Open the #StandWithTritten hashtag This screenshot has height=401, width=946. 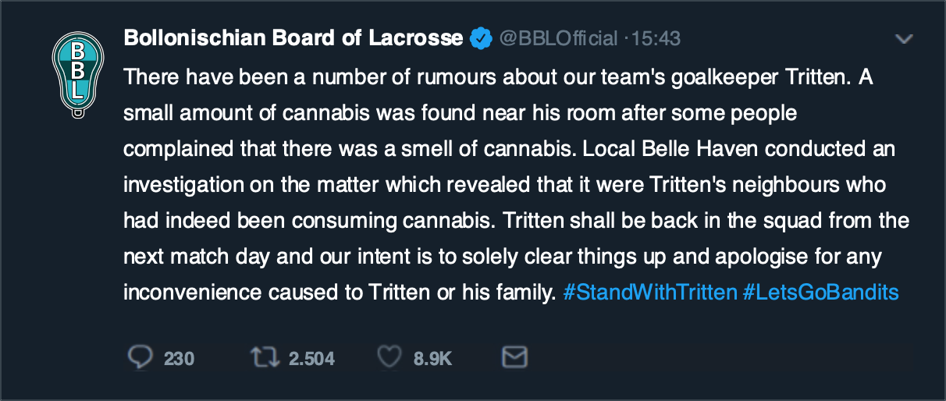(x=649, y=293)
